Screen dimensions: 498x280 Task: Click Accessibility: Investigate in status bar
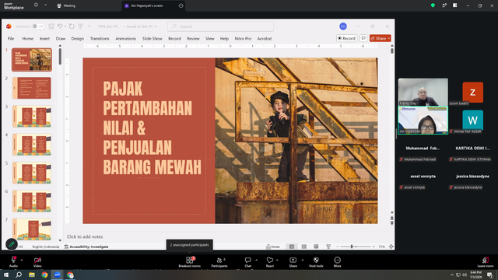pyautogui.click(x=86, y=247)
